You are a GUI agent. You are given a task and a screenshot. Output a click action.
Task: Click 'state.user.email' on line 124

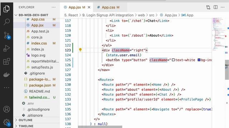coord(123,55)
